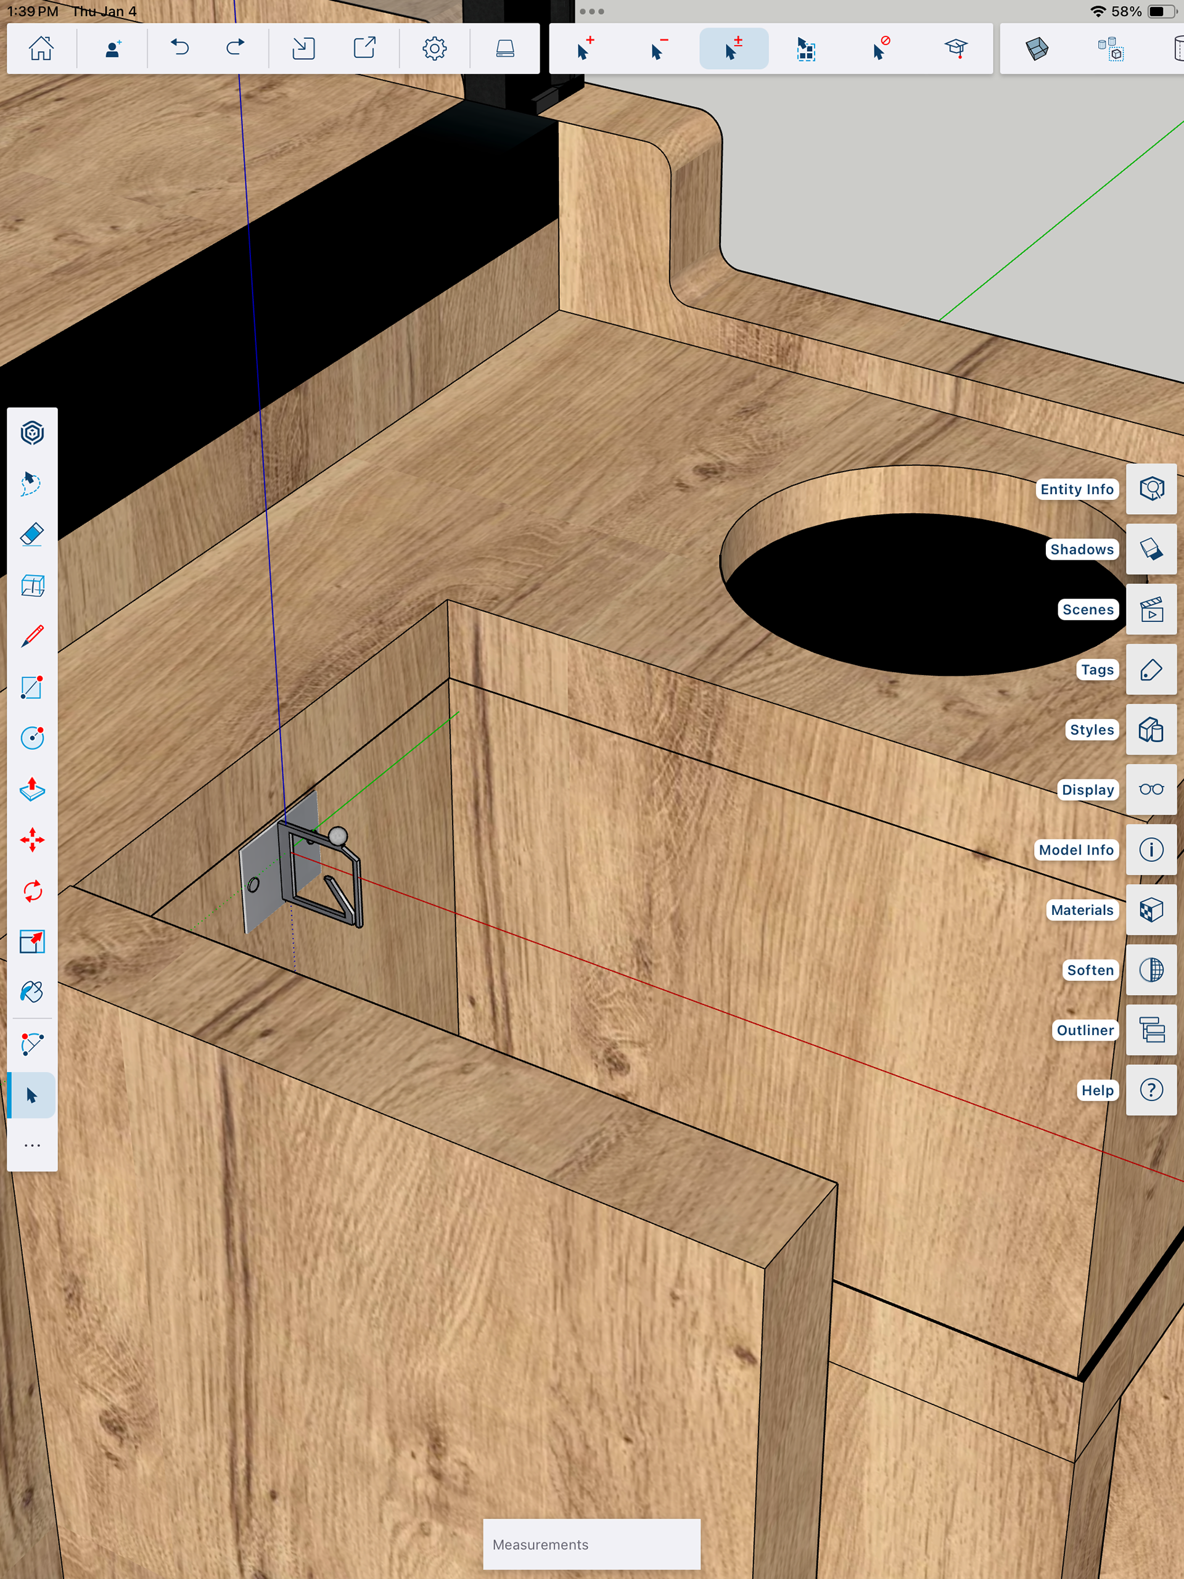Click the Undo arrow

pyautogui.click(x=179, y=49)
